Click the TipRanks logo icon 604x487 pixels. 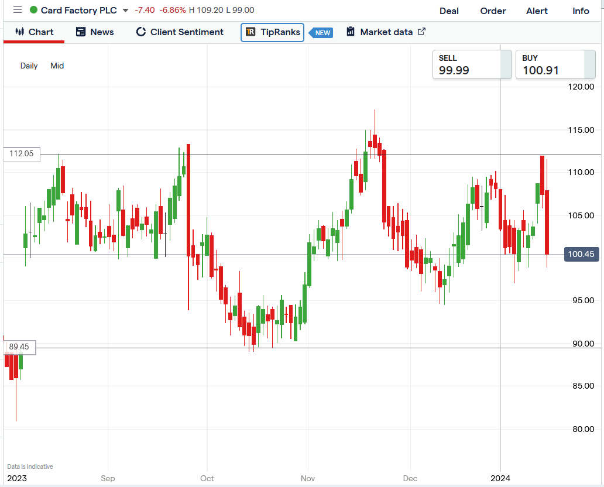tap(250, 32)
